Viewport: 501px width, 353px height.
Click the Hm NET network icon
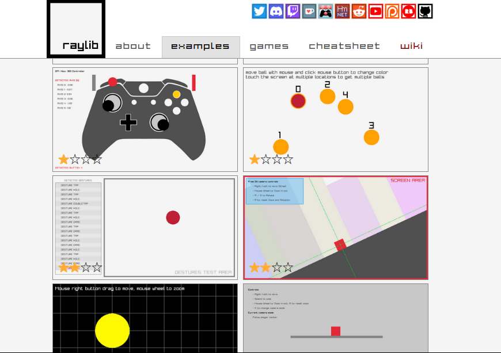point(342,11)
